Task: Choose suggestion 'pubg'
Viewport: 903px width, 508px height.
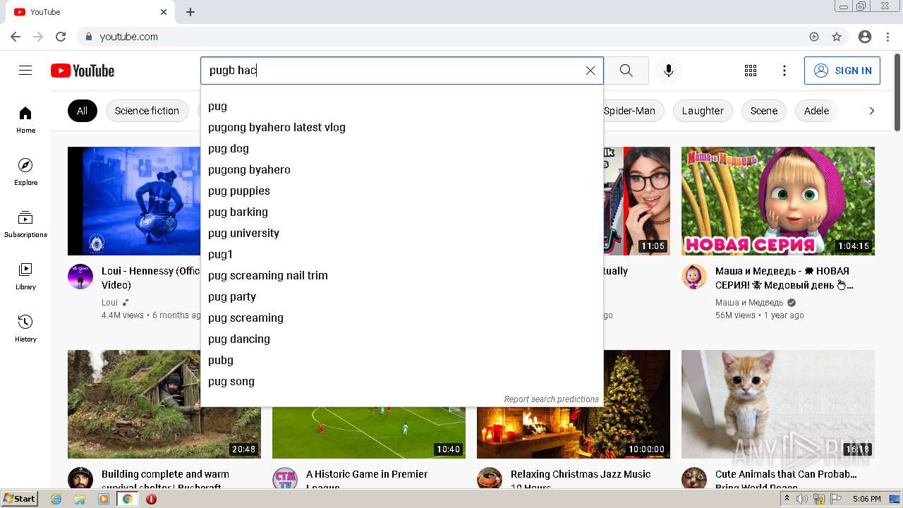Action: click(x=402, y=360)
